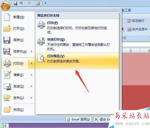The image size is (150, 128).
Task: Click the New document icon (新建)
Action: tap(7, 17)
